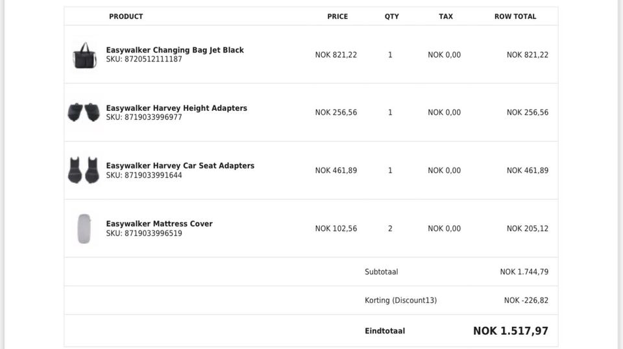Click the PRODUCT column header
The width and height of the screenshot is (623, 349).
[126, 17]
